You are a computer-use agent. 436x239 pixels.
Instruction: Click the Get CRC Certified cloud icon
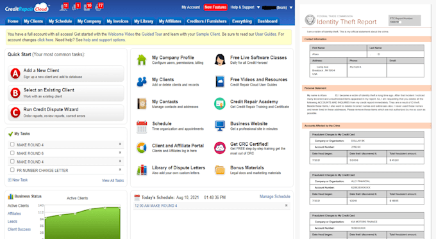[220, 148]
